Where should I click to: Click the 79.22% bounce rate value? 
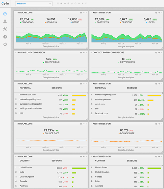[x=49, y=130]
